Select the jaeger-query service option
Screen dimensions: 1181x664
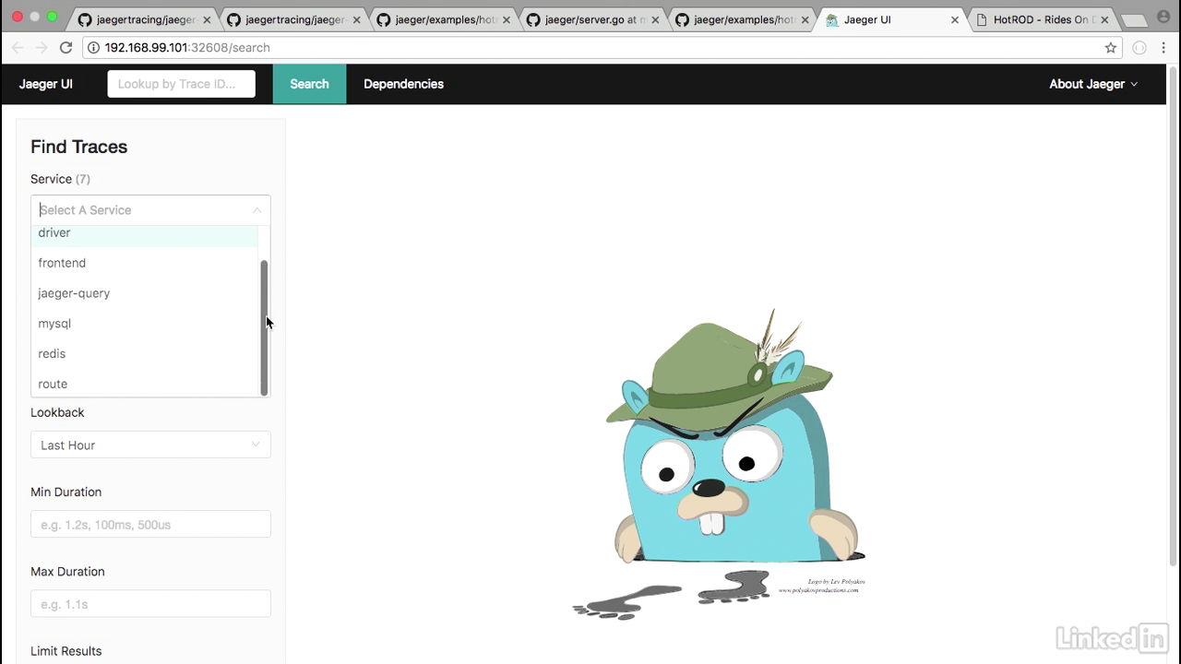click(144, 293)
